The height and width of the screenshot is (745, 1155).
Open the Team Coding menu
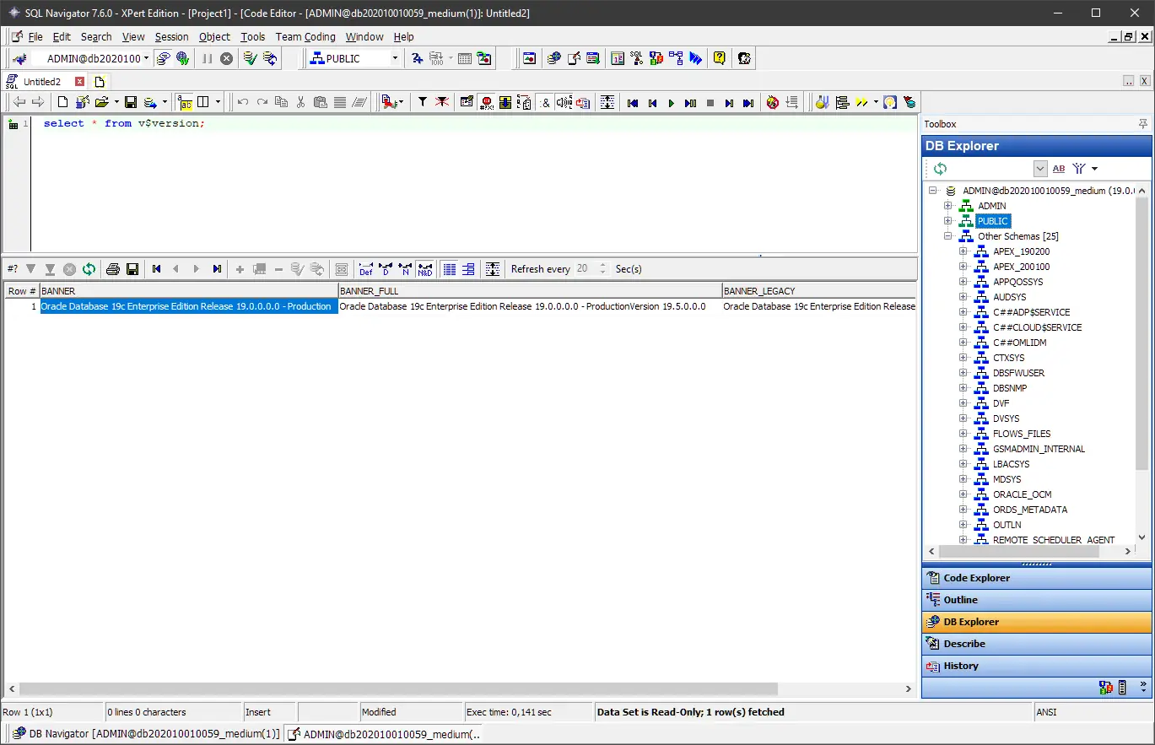(x=305, y=36)
